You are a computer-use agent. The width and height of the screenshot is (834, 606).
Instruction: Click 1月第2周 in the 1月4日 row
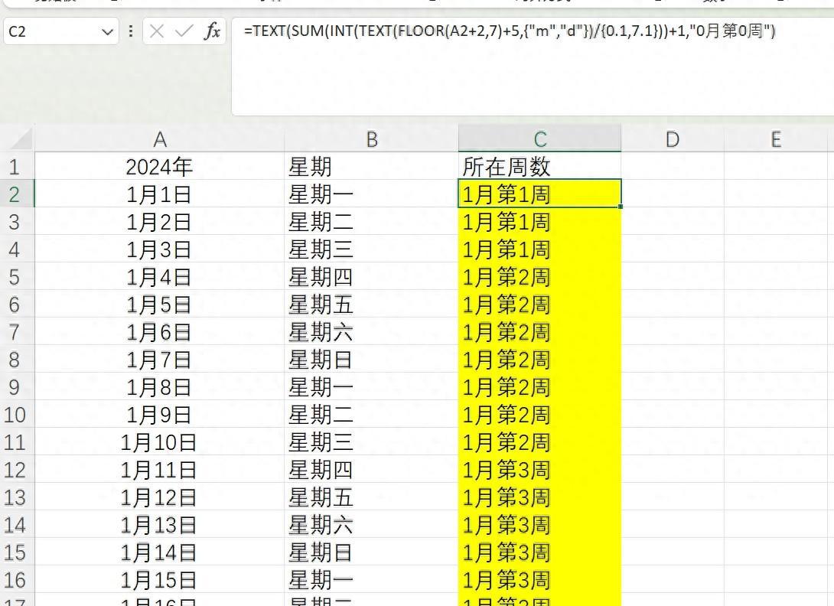click(540, 277)
